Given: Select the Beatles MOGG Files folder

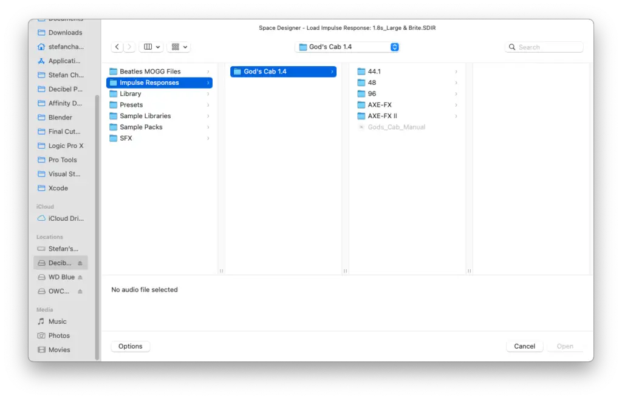Looking at the screenshot, I should tap(160, 72).
